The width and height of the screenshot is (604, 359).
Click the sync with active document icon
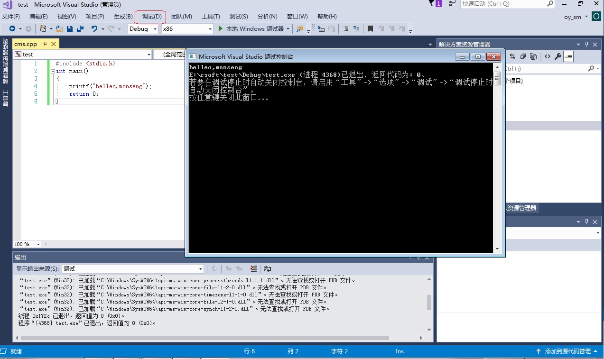click(512, 56)
